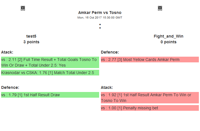Image resolution: width=200 pixels, height=131 pixels.
Task: Select the red Amkar Perm To Win or Tosno bet
Action: point(150,98)
